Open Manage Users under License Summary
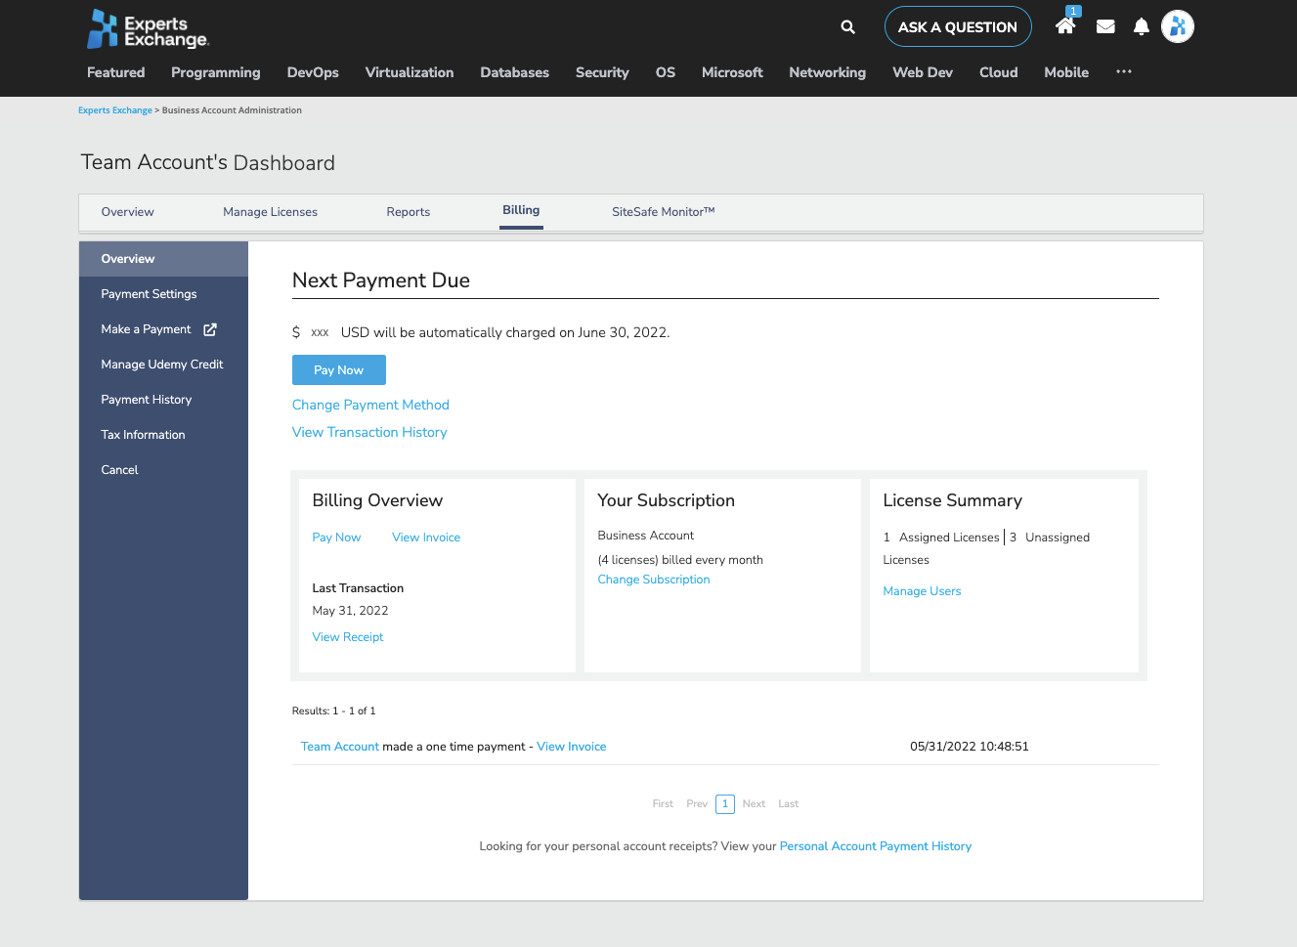This screenshot has height=947, width=1297. 922,590
